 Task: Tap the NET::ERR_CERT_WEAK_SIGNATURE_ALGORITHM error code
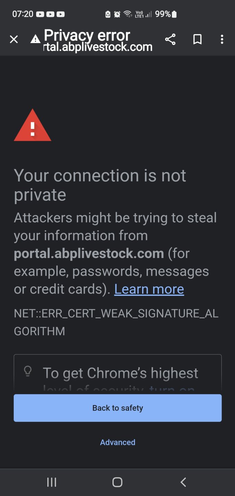(x=116, y=322)
